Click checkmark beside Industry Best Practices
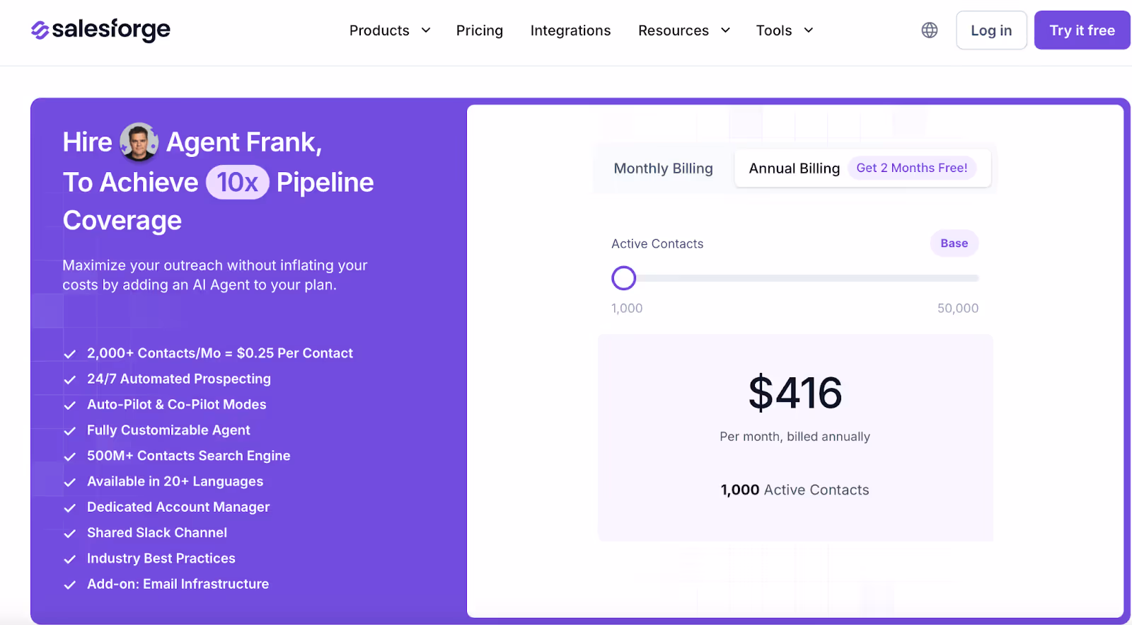 click(x=70, y=559)
